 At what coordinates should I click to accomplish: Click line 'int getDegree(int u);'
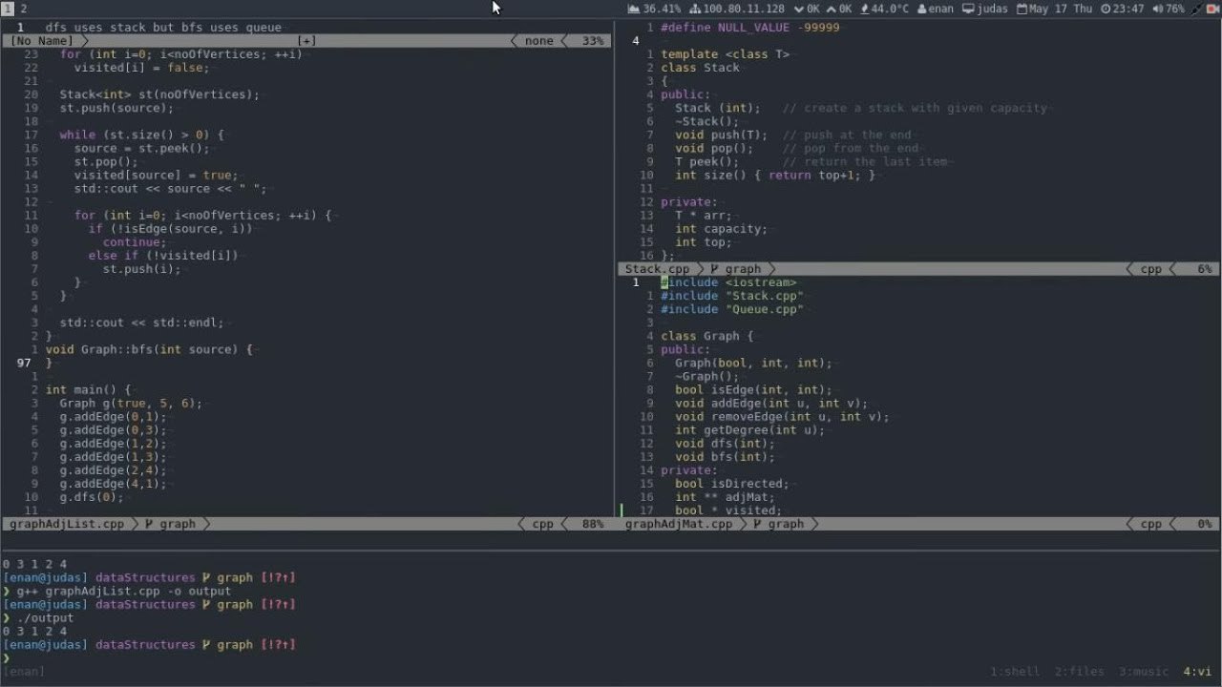(749, 430)
